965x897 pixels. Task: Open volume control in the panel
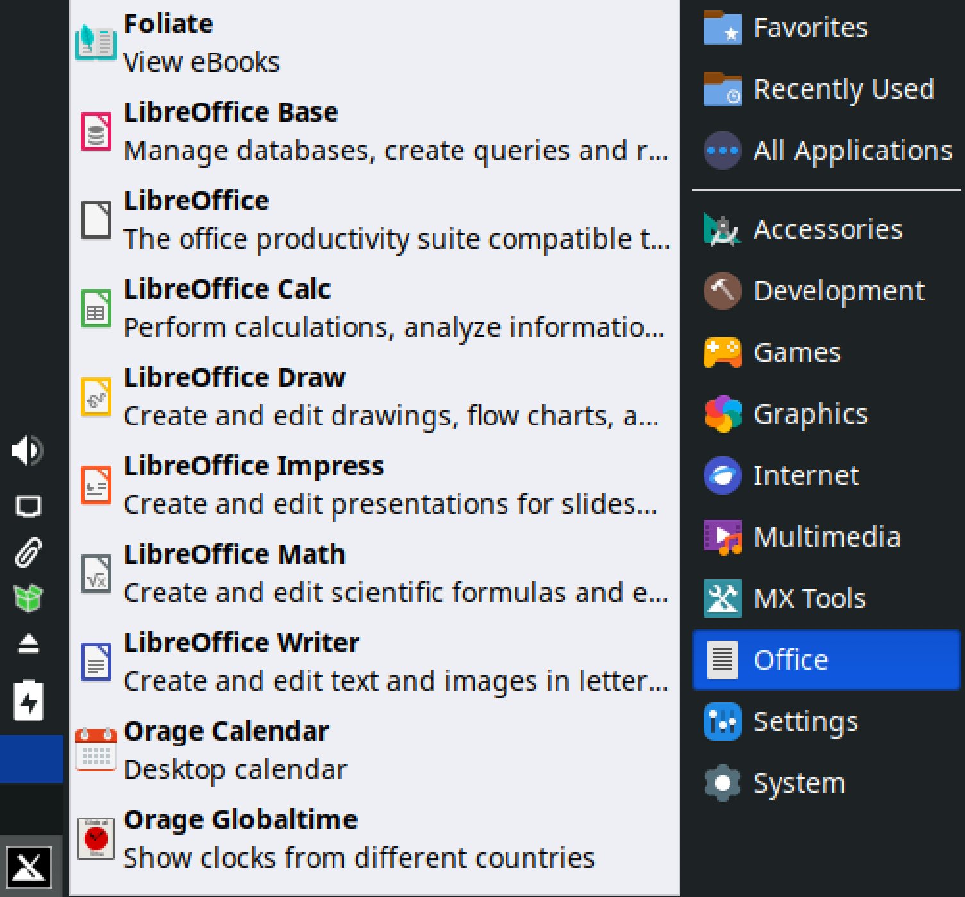[28, 450]
